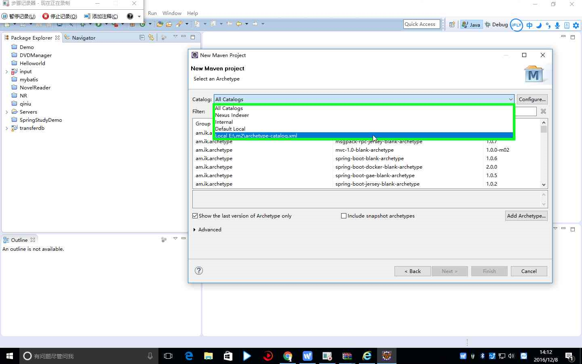Stop the Steps Recorder recording
The image size is (582, 364).
[60, 16]
